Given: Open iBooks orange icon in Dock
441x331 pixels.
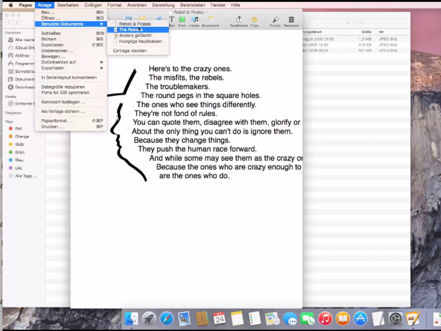Looking at the screenshot, I should click(342, 318).
